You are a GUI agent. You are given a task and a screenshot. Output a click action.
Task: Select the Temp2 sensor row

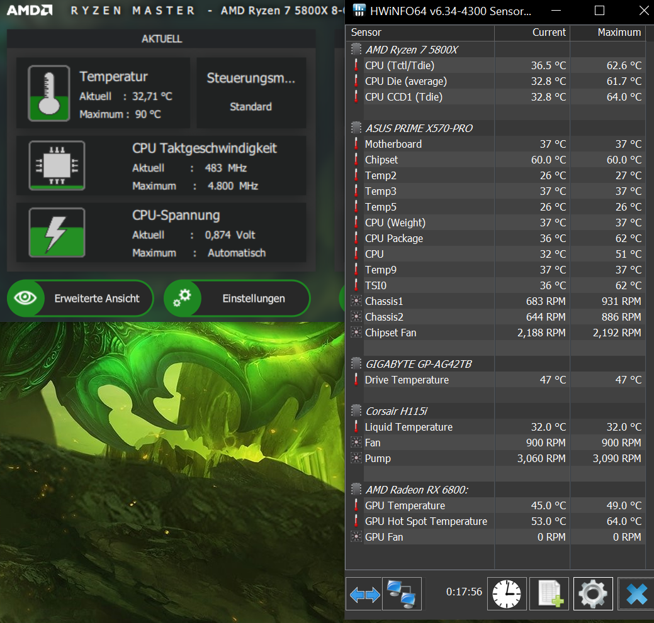pyautogui.click(x=496, y=175)
